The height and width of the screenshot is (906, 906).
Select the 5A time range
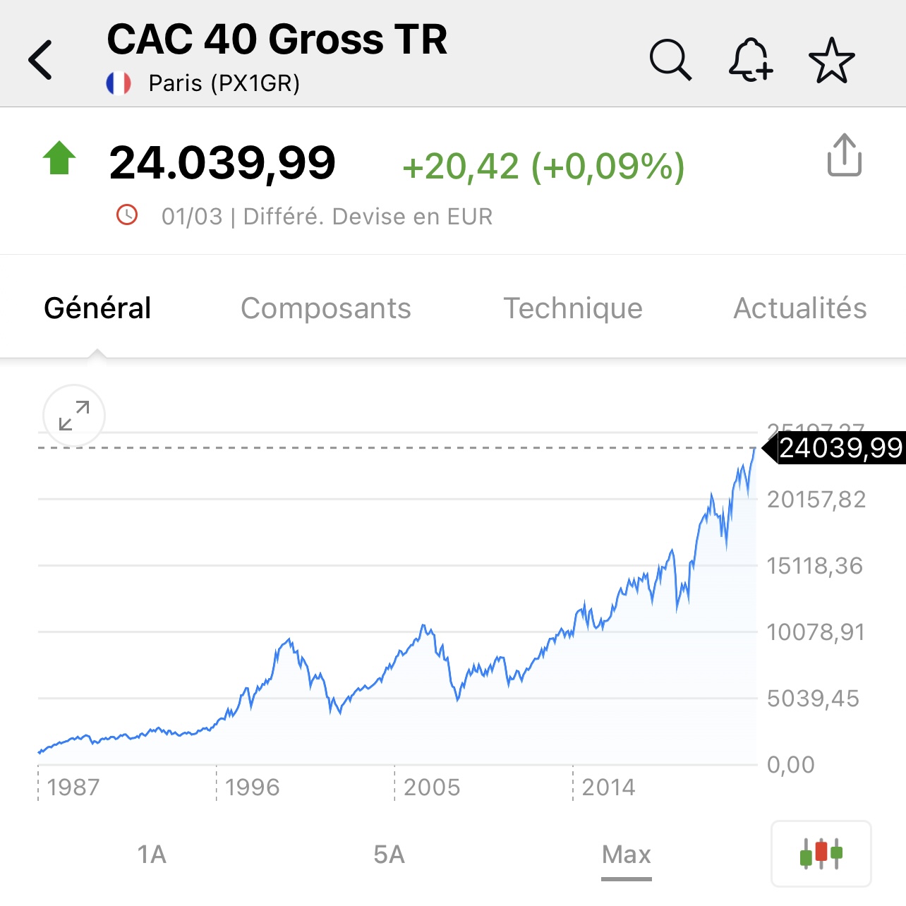tap(389, 854)
